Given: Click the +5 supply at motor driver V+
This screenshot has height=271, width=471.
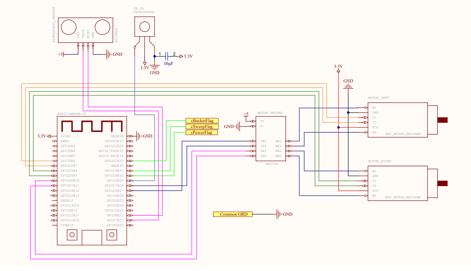Looking at the screenshot, I should (x=246, y=114).
